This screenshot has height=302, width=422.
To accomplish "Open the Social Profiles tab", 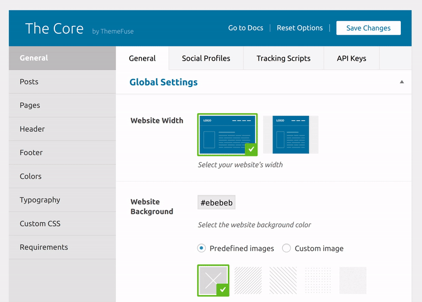I will 206,59.
